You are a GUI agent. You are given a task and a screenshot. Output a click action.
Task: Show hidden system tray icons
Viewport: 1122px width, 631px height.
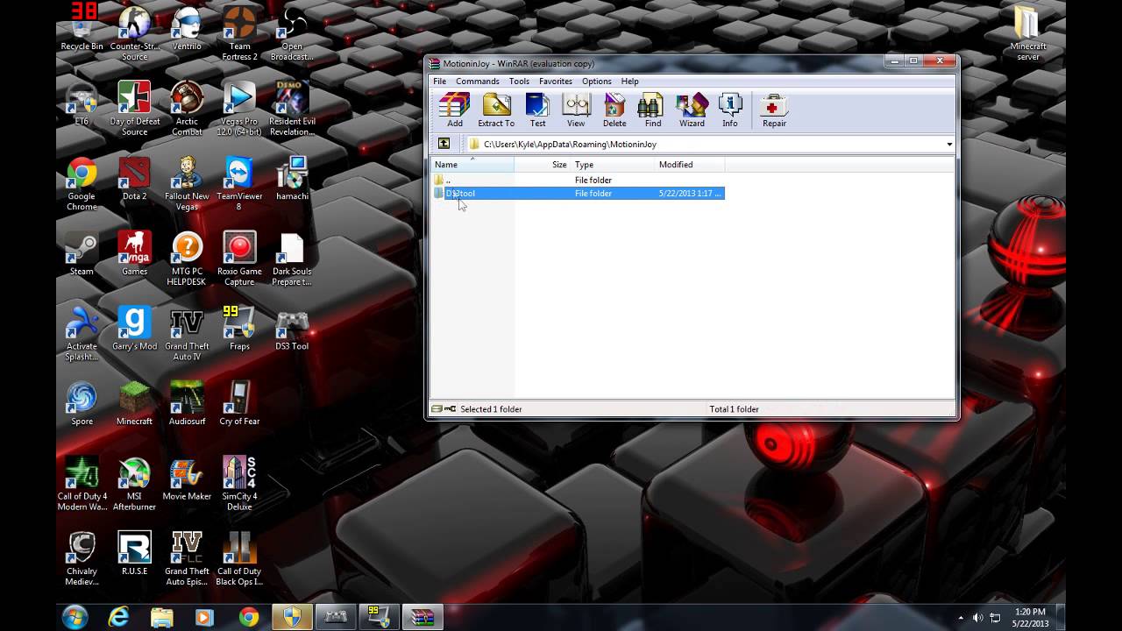961,618
